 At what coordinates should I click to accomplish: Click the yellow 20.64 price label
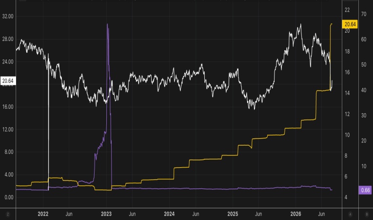click(x=350, y=24)
